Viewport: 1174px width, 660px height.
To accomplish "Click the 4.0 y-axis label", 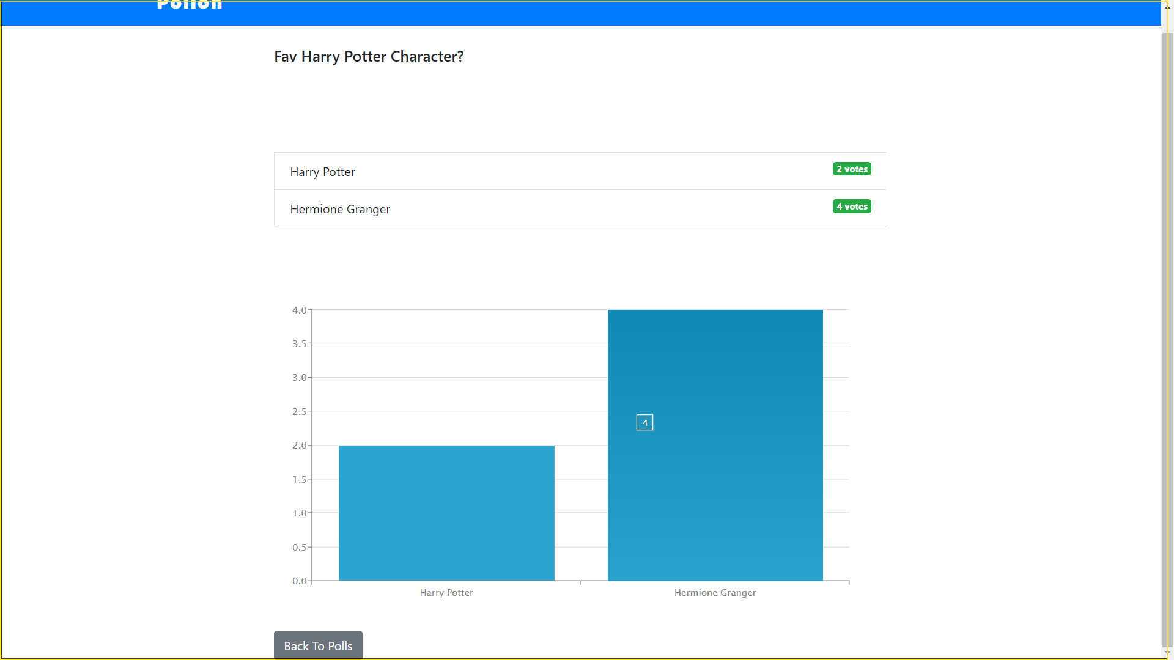I will 299,310.
